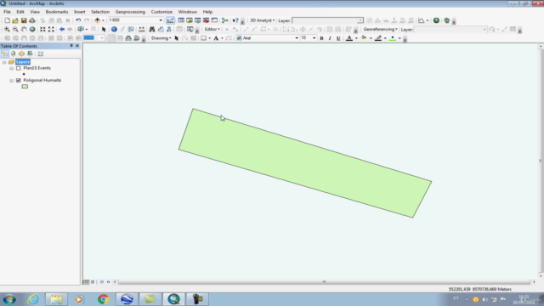544x306 pixels.
Task: Undo the last action
Action: [x=78, y=20]
